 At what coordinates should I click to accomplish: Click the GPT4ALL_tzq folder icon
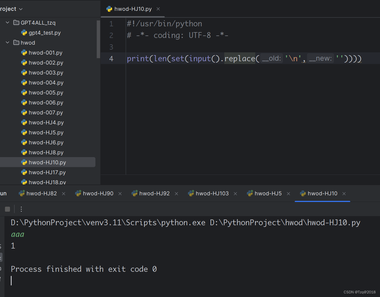pyautogui.click(x=16, y=22)
